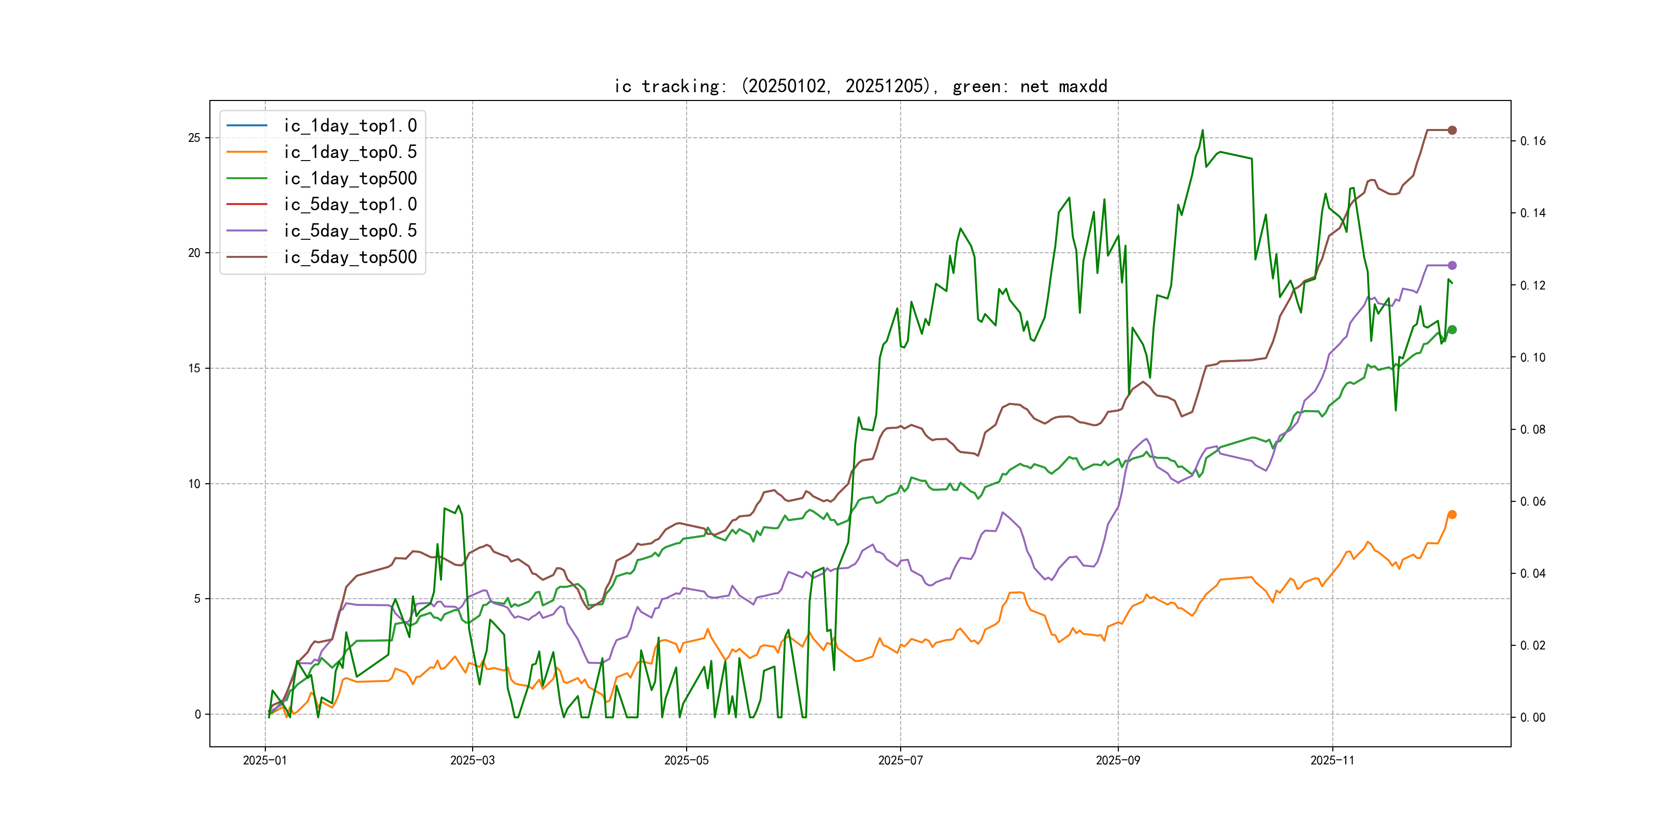Click the red ic_5day_top1.0 legend swatch
This screenshot has height=839, width=1679.
[246, 204]
